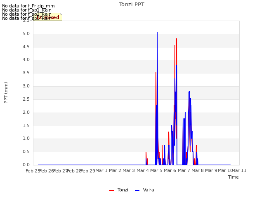Click the TZ_mixed annotation label
Image resolution: width=264 pixels, height=198 pixels.
click(47, 17)
